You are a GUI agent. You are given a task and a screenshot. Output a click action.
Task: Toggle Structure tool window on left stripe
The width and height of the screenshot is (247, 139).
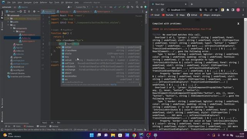point(2,103)
